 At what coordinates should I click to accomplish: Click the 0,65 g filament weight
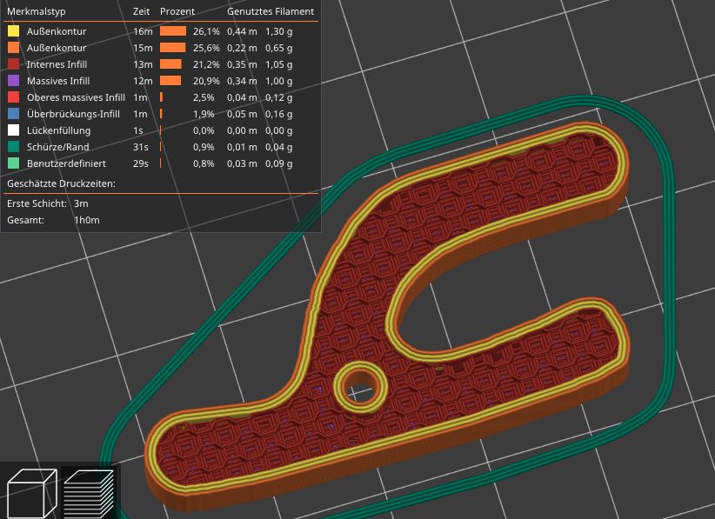click(x=279, y=48)
